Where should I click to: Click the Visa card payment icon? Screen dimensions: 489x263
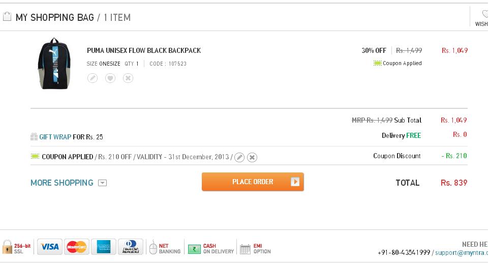click(x=50, y=247)
